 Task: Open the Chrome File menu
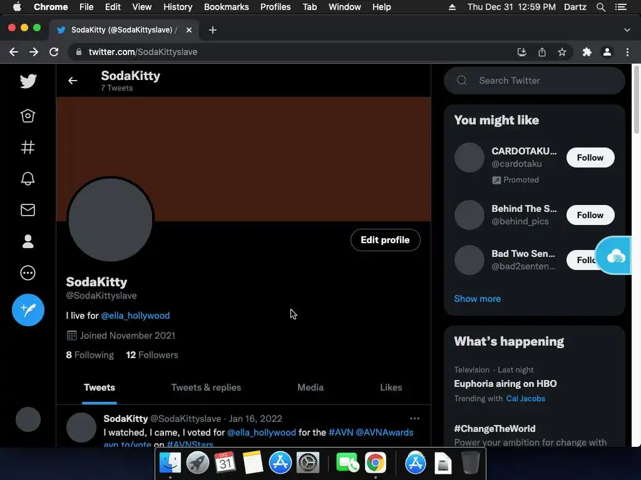[x=86, y=7]
